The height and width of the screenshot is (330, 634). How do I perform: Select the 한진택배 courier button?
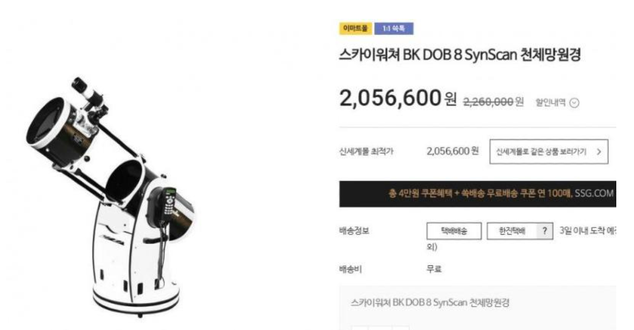click(x=512, y=231)
